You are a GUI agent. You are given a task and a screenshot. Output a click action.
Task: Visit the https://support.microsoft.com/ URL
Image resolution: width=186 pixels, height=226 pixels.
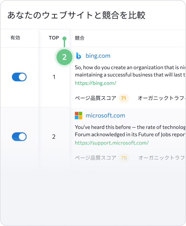[112, 143]
